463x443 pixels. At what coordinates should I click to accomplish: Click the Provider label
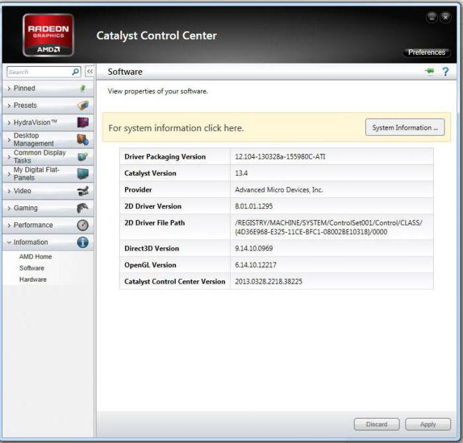(x=138, y=190)
